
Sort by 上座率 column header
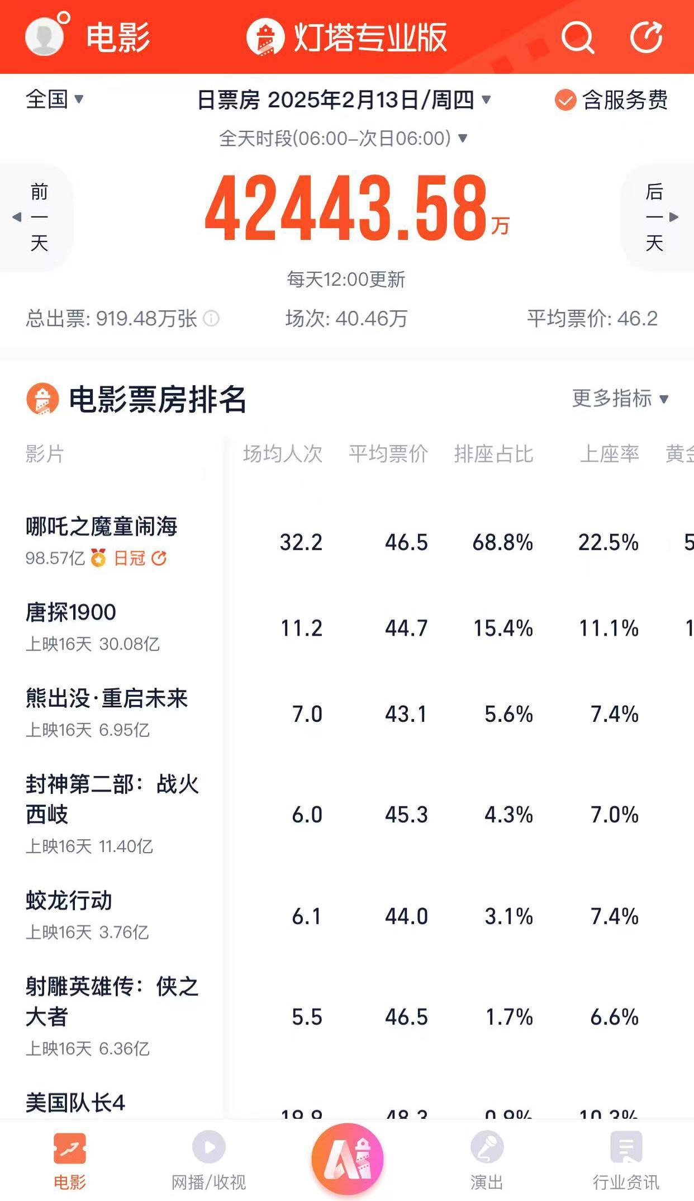click(x=609, y=454)
